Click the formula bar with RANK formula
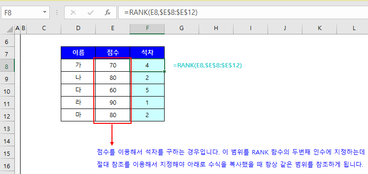The height and width of the screenshot is (174, 368). click(x=243, y=12)
